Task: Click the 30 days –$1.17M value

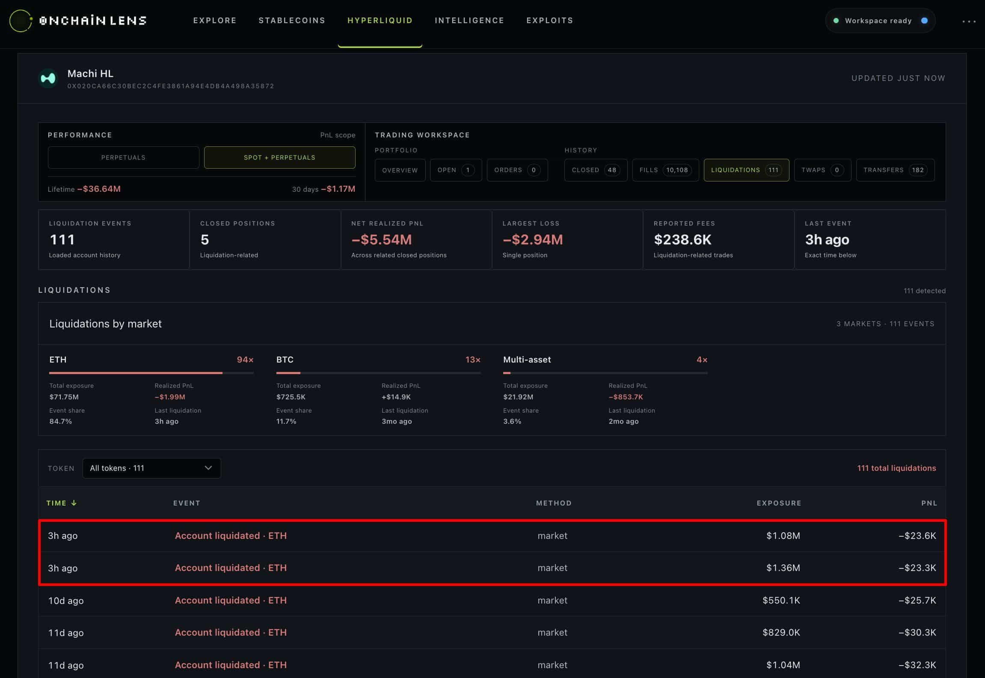Action: coord(338,189)
